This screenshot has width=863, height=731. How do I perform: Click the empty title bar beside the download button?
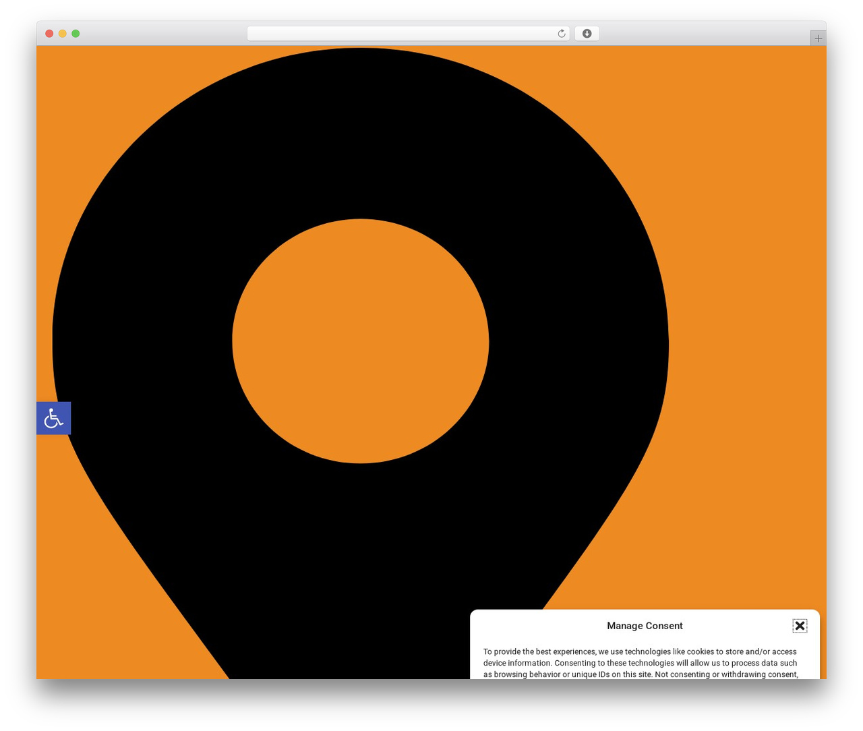pyautogui.click(x=701, y=34)
